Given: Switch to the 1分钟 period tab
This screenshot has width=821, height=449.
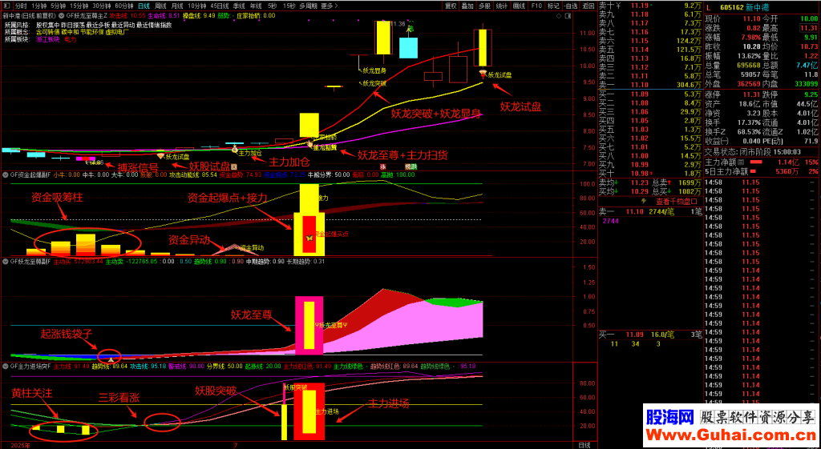Looking at the screenshot, I should coord(38,6).
